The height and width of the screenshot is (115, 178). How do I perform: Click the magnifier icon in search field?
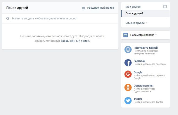point(8,18)
